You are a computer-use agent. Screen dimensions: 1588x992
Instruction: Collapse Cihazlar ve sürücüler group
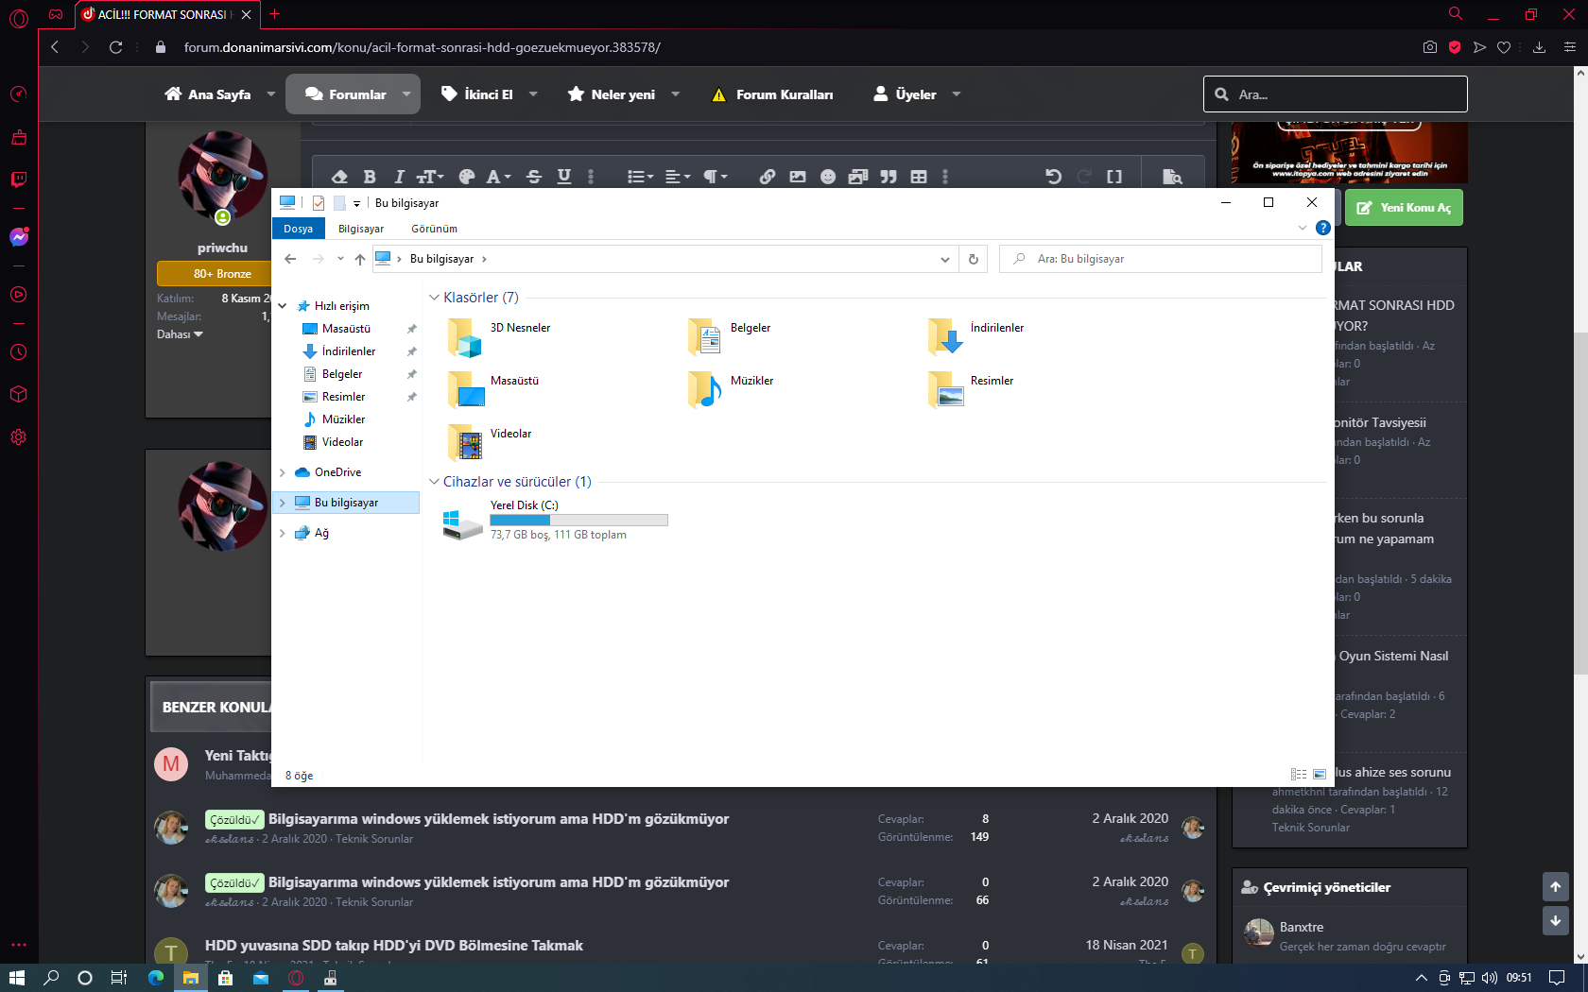[x=434, y=482]
